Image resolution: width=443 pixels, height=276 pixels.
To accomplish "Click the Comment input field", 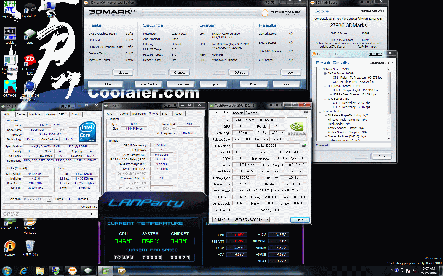I will click(x=360, y=145).
